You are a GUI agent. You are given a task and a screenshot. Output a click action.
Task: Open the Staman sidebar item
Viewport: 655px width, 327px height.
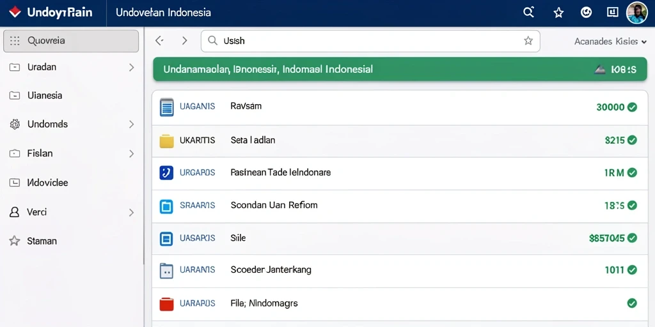coord(42,241)
